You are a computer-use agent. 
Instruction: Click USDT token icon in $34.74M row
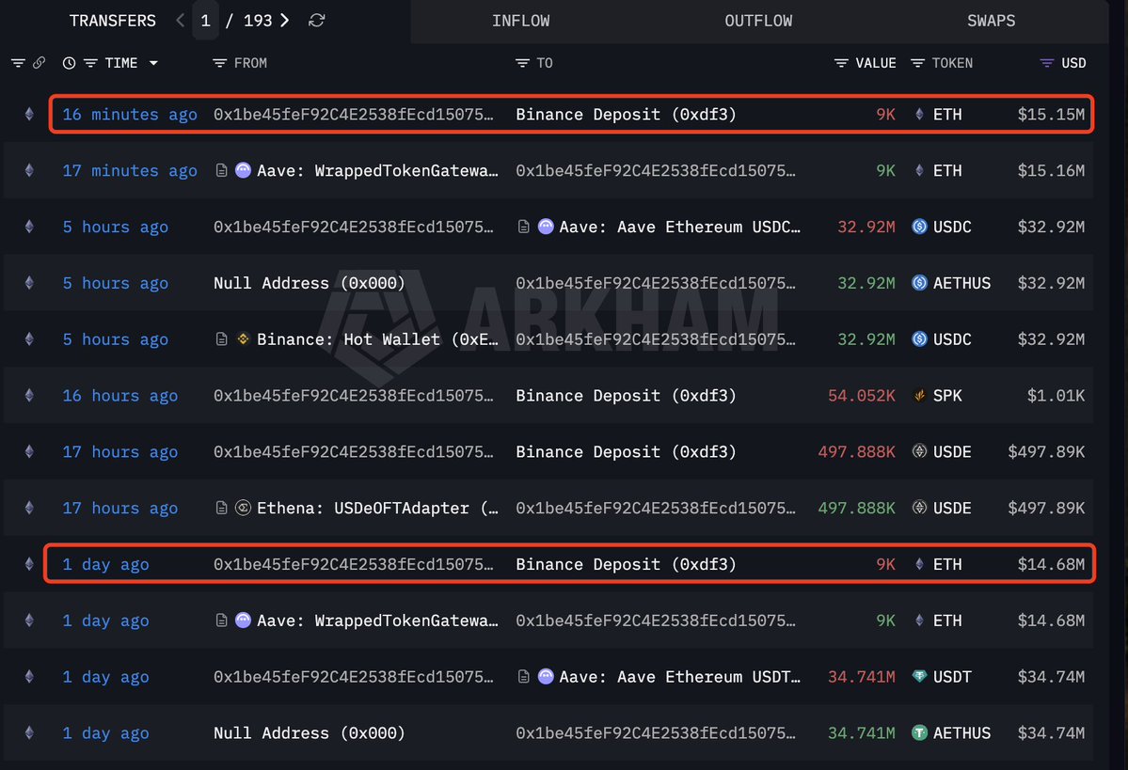[x=919, y=677]
